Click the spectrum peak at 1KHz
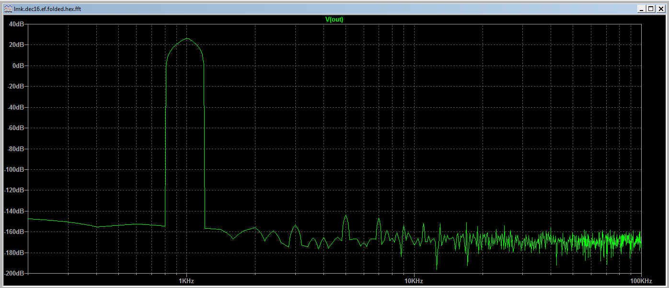This screenshot has height=288, width=669. (187, 38)
